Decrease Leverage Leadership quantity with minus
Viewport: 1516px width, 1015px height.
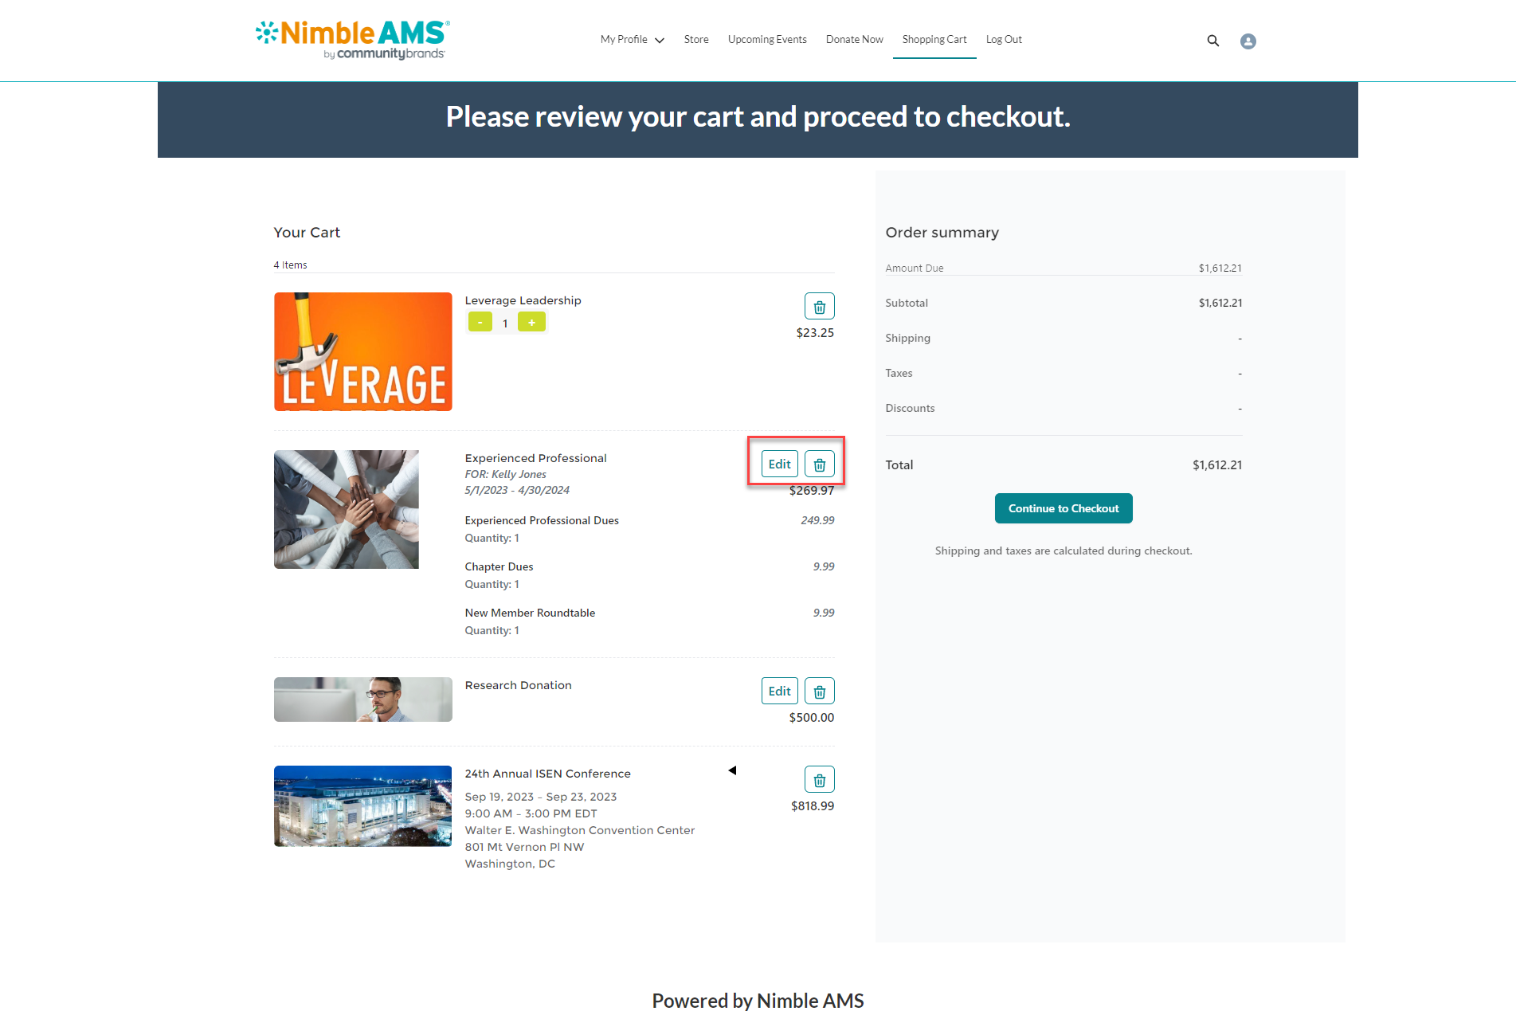480,323
